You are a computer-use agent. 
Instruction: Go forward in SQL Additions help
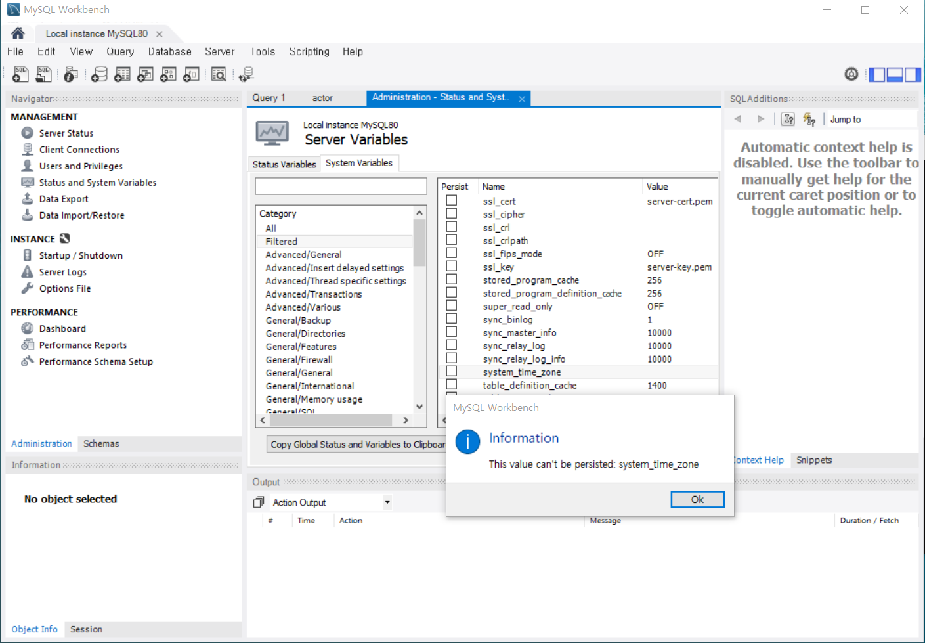pyautogui.click(x=761, y=119)
